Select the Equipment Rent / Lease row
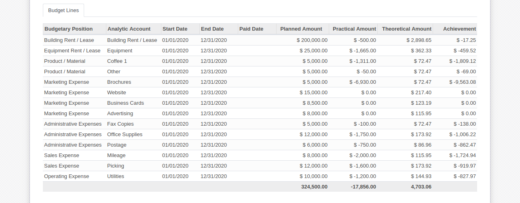Image resolution: width=520 pixels, height=203 pixels. pyautogui.click(x=260, y=51)
